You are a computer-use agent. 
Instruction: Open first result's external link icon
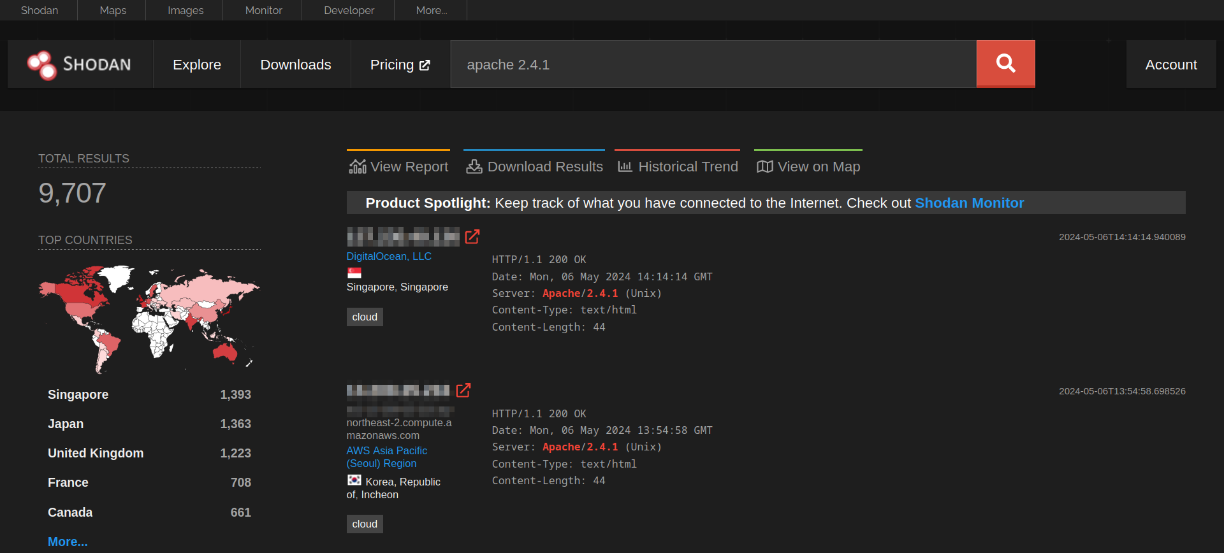[472, 237]
